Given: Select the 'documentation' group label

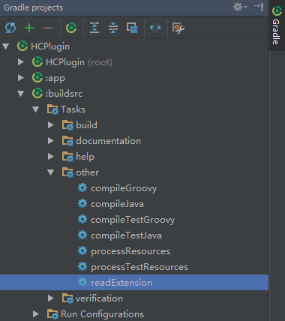Looking at the screenshot, I should point(108,141).
